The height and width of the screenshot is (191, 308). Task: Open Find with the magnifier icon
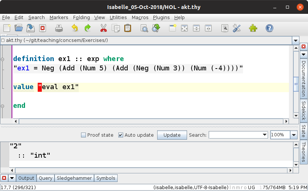[144, 28]
